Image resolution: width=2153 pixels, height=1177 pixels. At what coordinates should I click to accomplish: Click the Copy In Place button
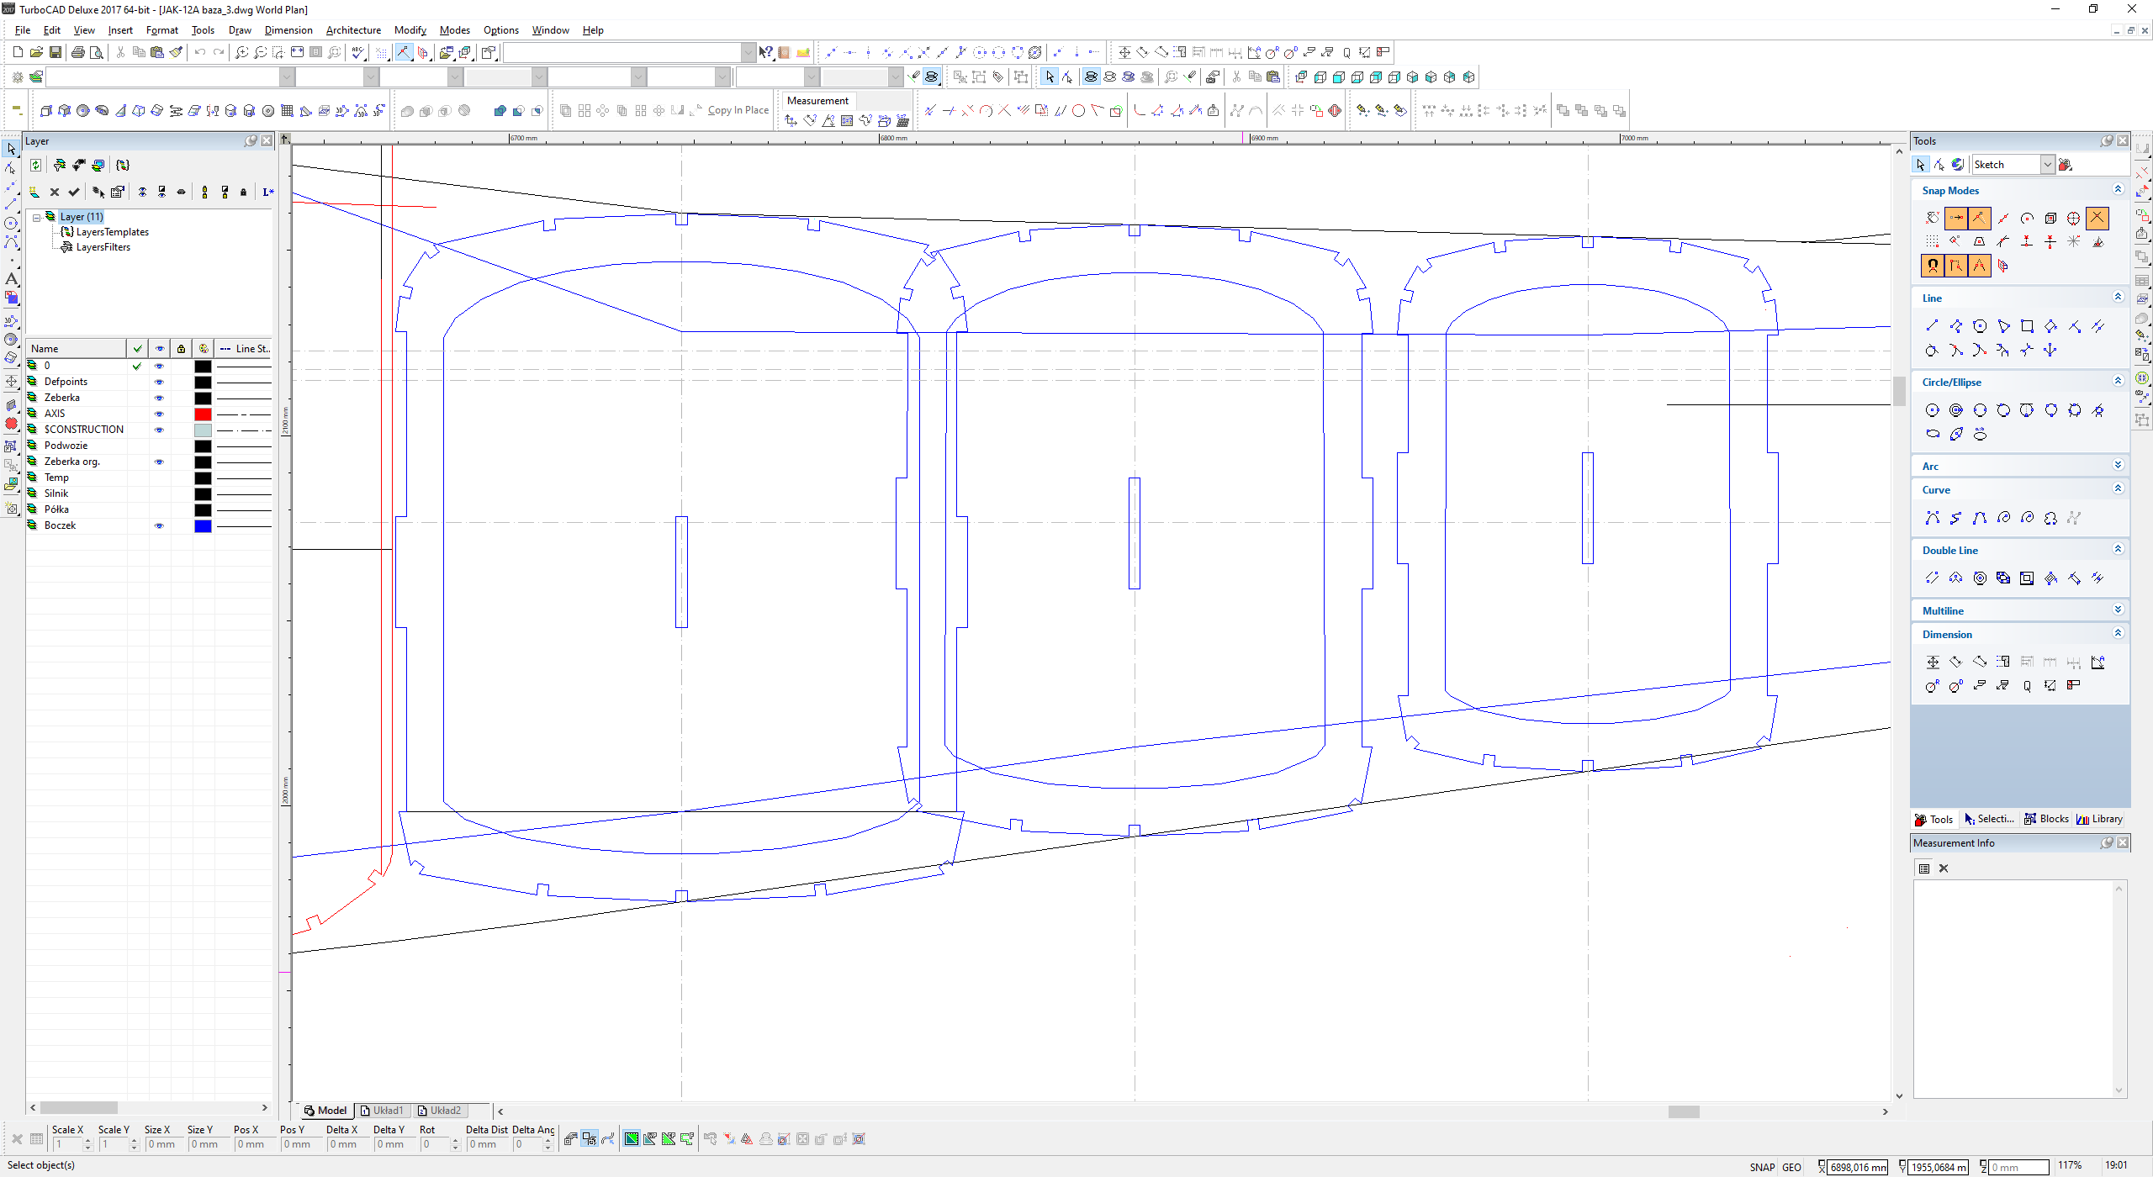point(738,110)
